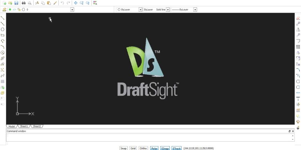Create a new drawing with the New icon
Image resolution: width=301 pixels, height=150 pixels.
click(5, 3)
